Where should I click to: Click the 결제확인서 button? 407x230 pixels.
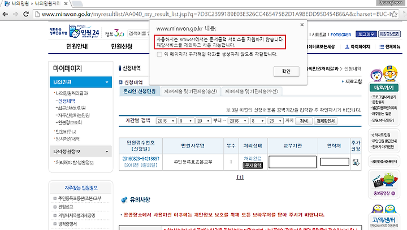pyautogui.click(x=326, y=121)
